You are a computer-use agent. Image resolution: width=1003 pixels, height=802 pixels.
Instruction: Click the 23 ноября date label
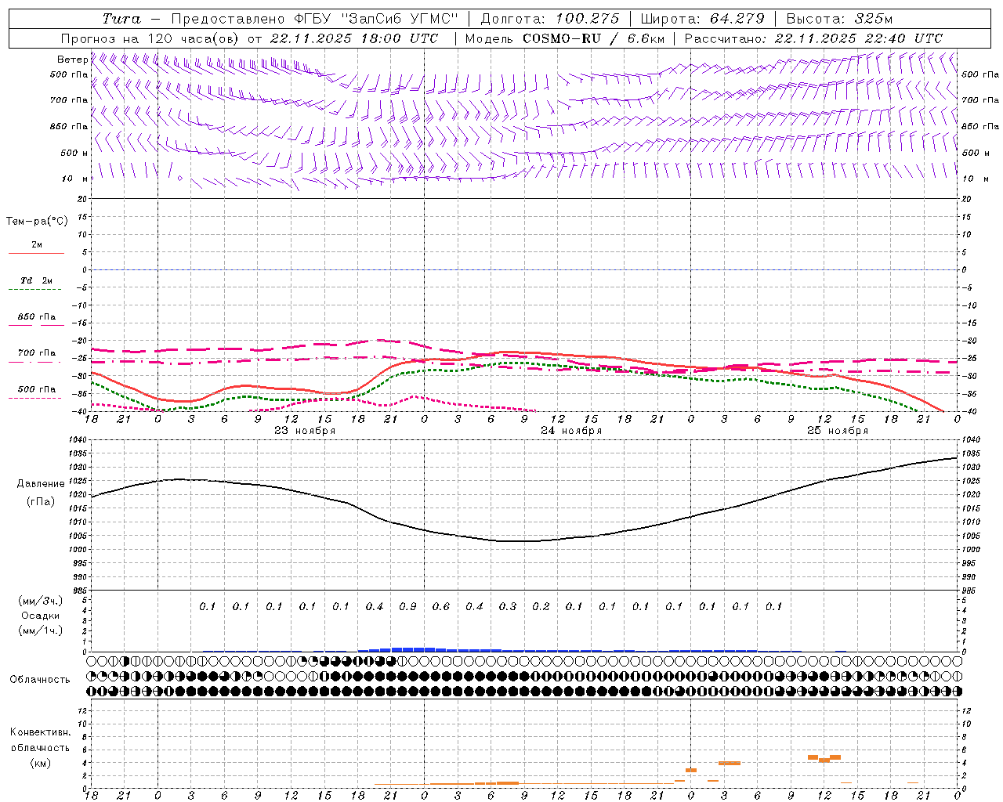coord(305,431)
